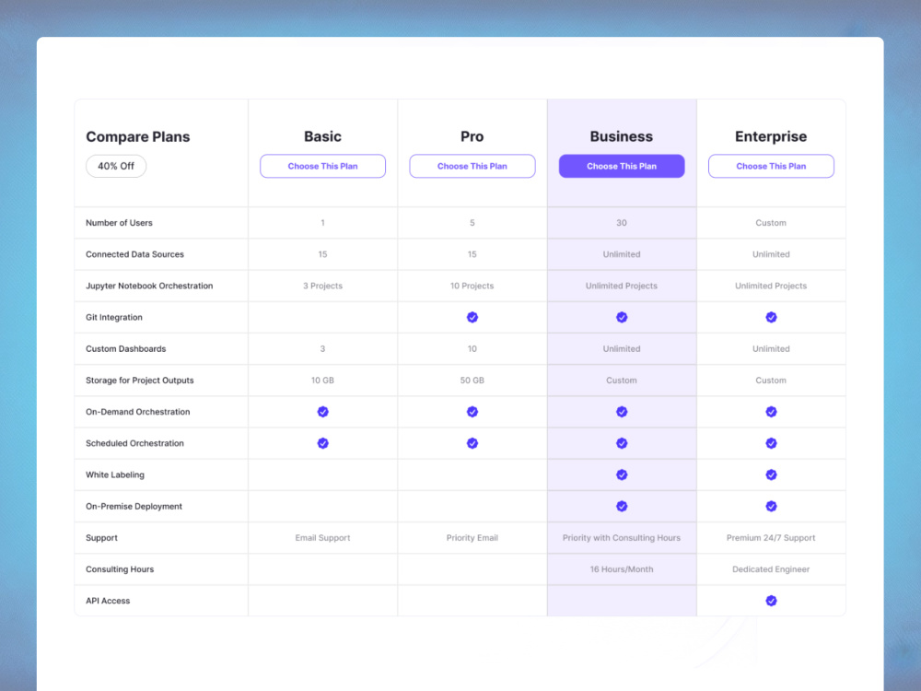Click On-Demand Orchestration checkmark under Business
921x691 pixels.
(622, 412)
